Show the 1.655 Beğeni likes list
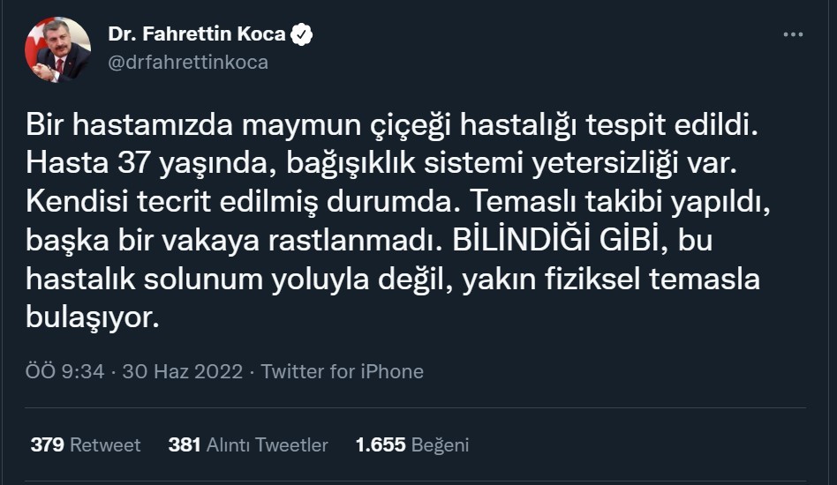 pos(411,444)
